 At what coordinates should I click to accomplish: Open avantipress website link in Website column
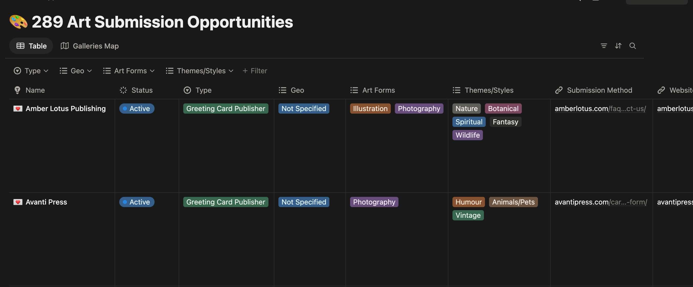675,202
